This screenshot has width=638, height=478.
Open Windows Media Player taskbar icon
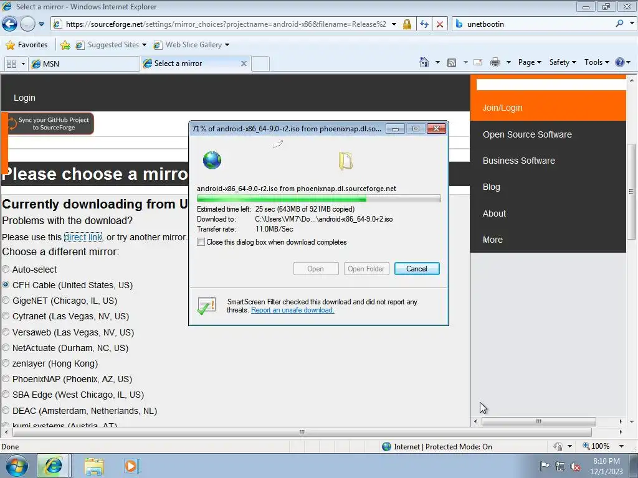pyautogui.click(x=131, y=466)
